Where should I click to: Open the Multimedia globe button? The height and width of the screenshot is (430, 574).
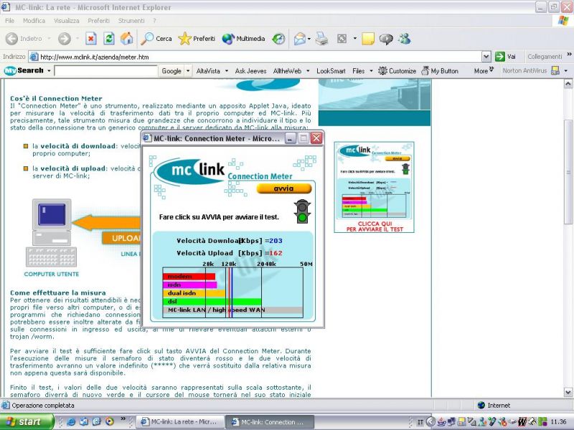pos(243,39)
